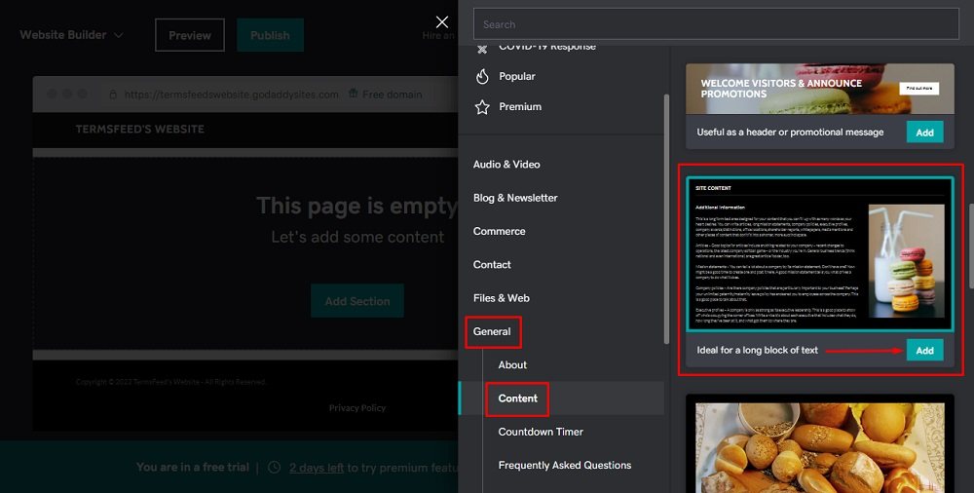Click the TERMSFEED'S WEBSITE header title

(x=139, y=130)
